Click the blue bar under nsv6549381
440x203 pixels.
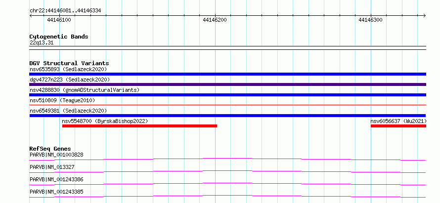pyautogui.click(x=227, y=116)
